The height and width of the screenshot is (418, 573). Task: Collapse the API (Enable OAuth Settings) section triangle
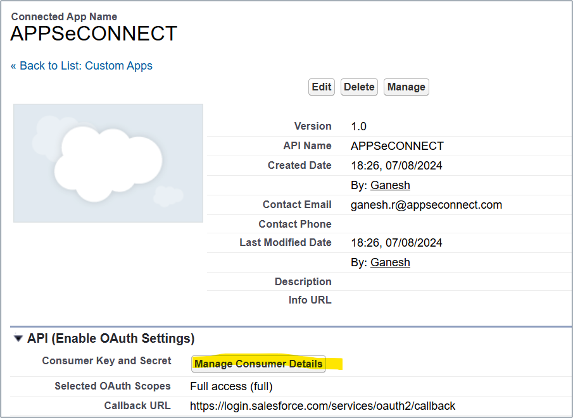(18, 339)
